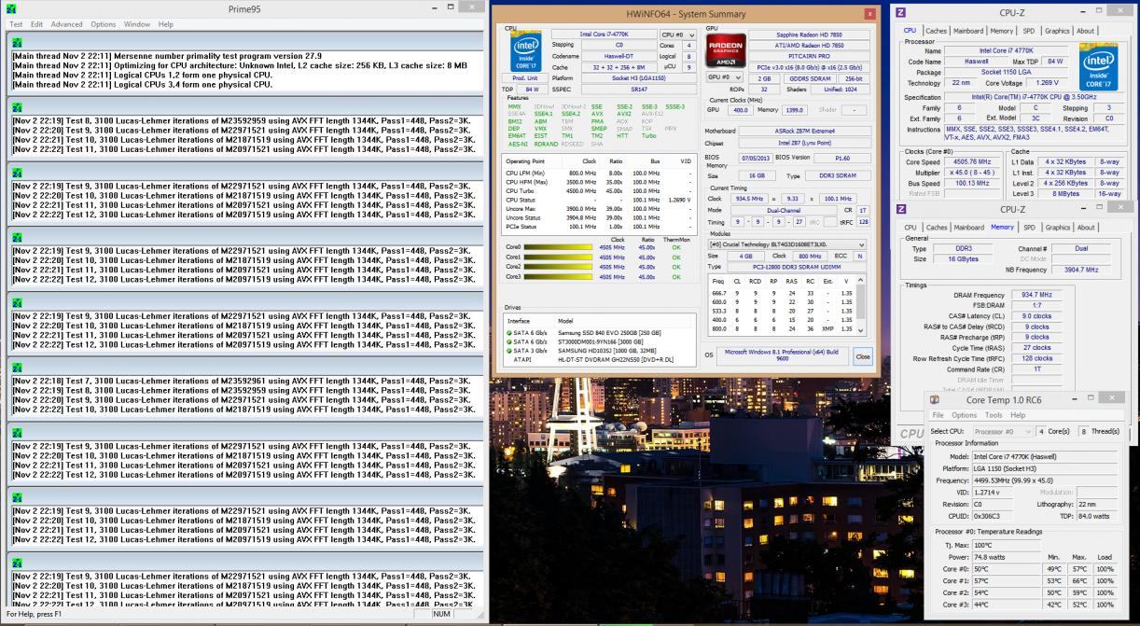Open Core Temp's Help menu
Viewport: 1140px width, 626px height.
[1018, 415]
